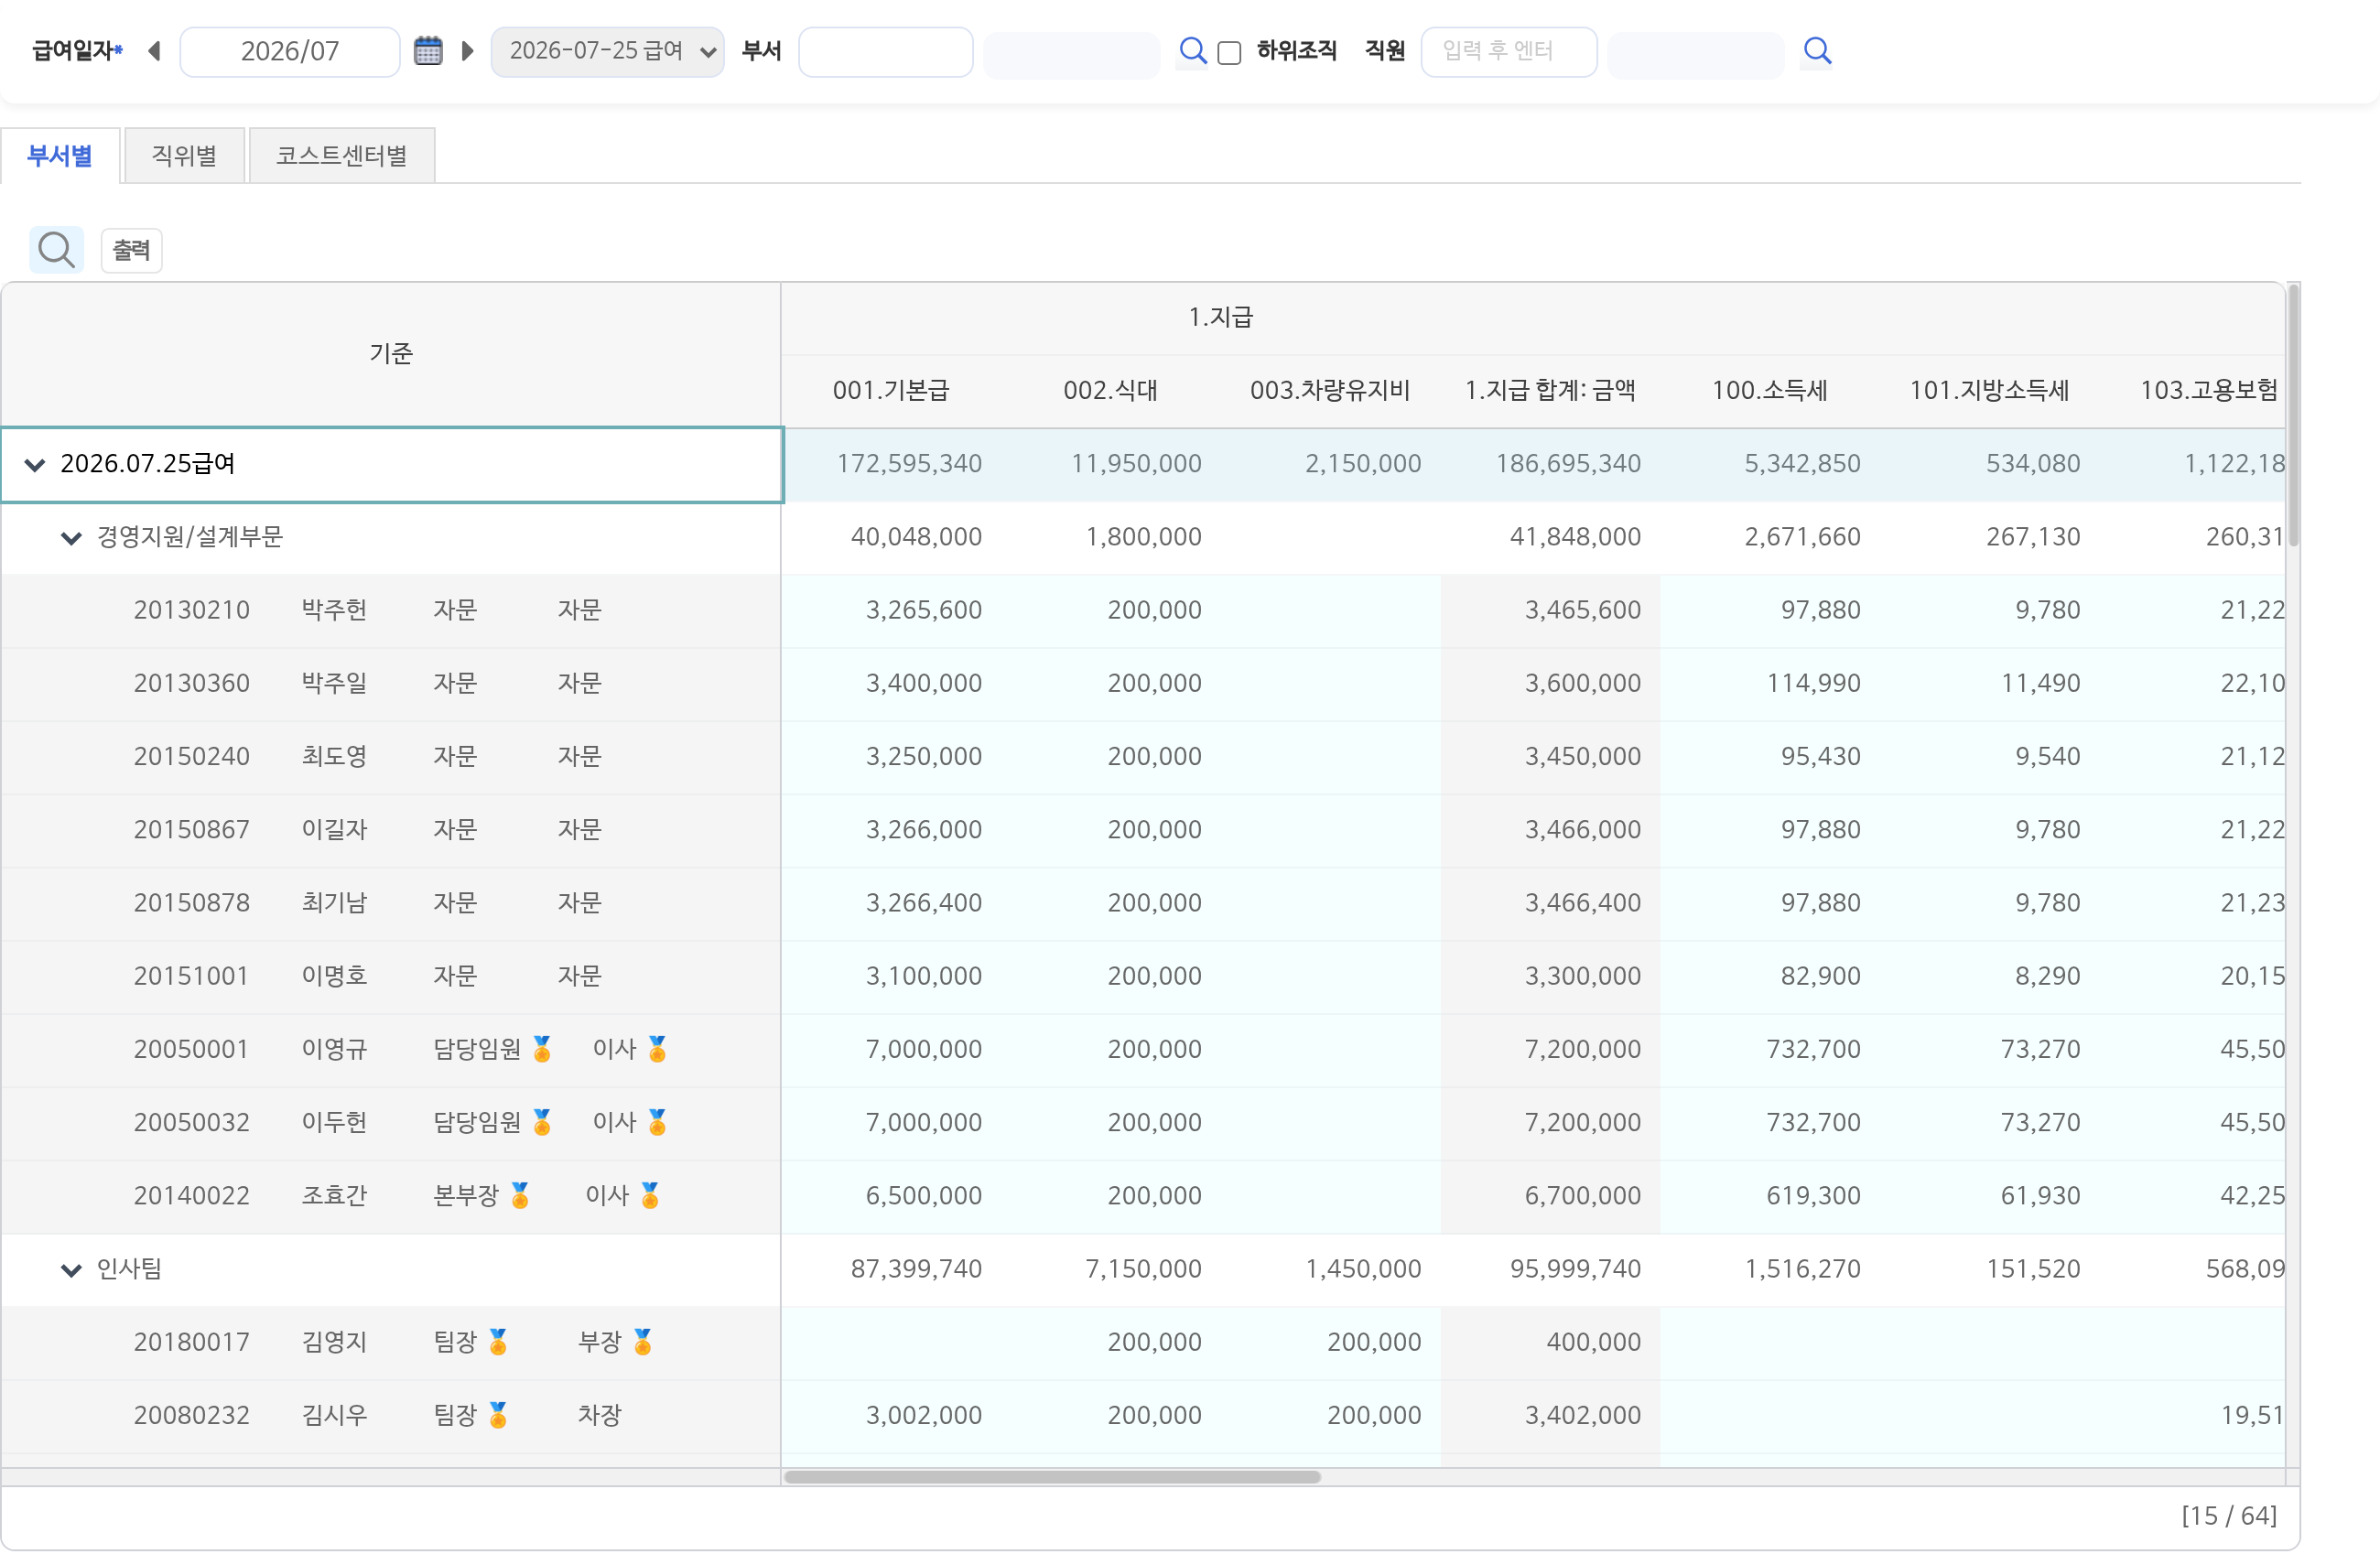Click medal icon beside 이영규 담당임원
Viewport: 2380px width, 1554px height.
pos(542,1048)
